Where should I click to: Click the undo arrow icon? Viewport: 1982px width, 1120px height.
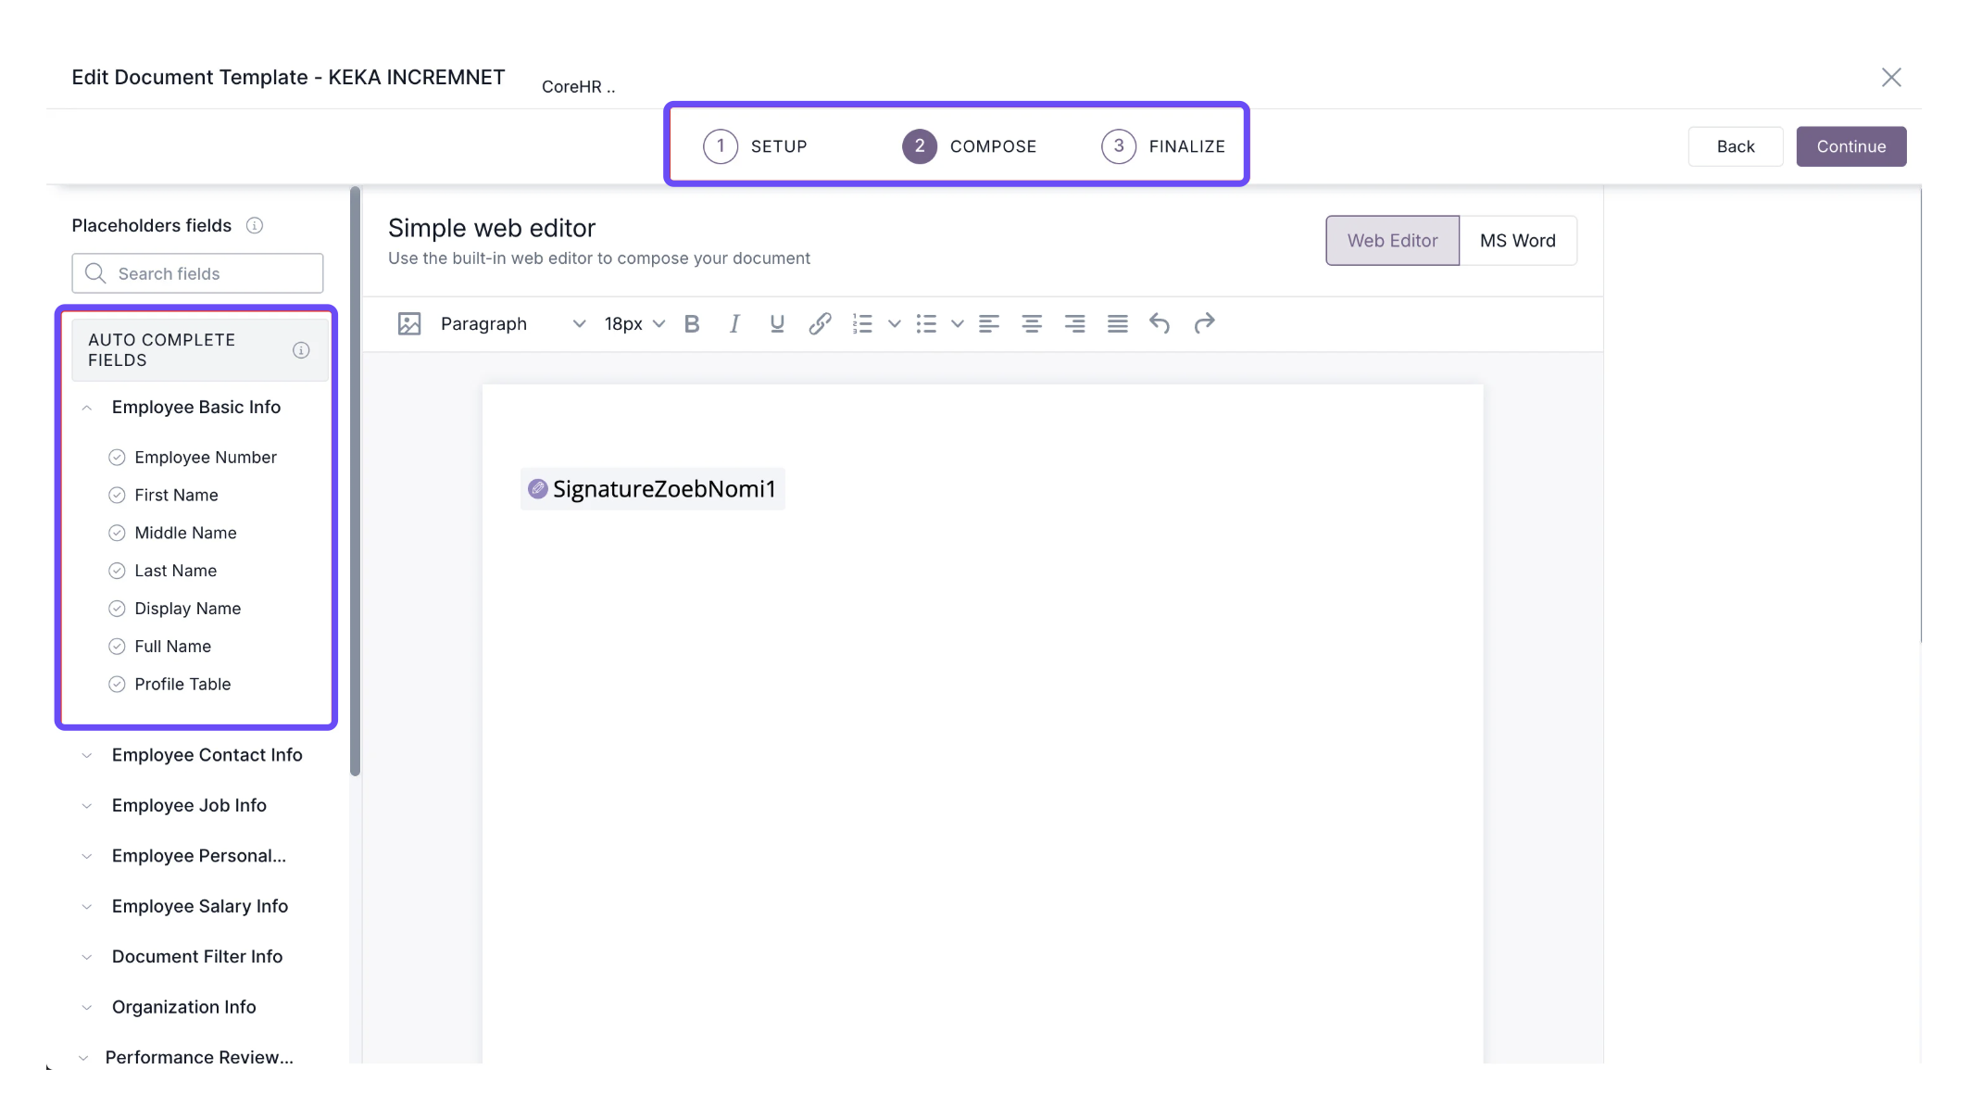coord(1160,323)
